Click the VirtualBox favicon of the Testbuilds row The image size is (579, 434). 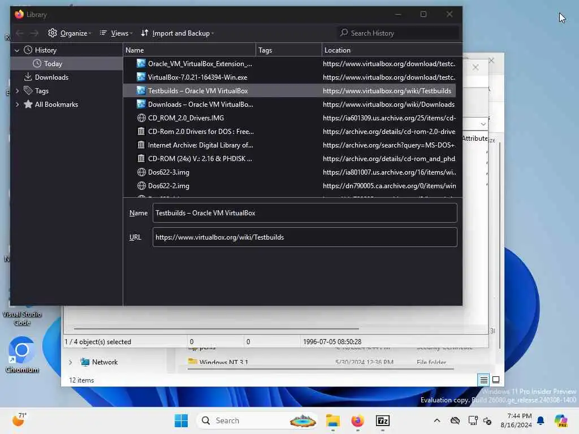pyautogui.click(x=141, y=90)
